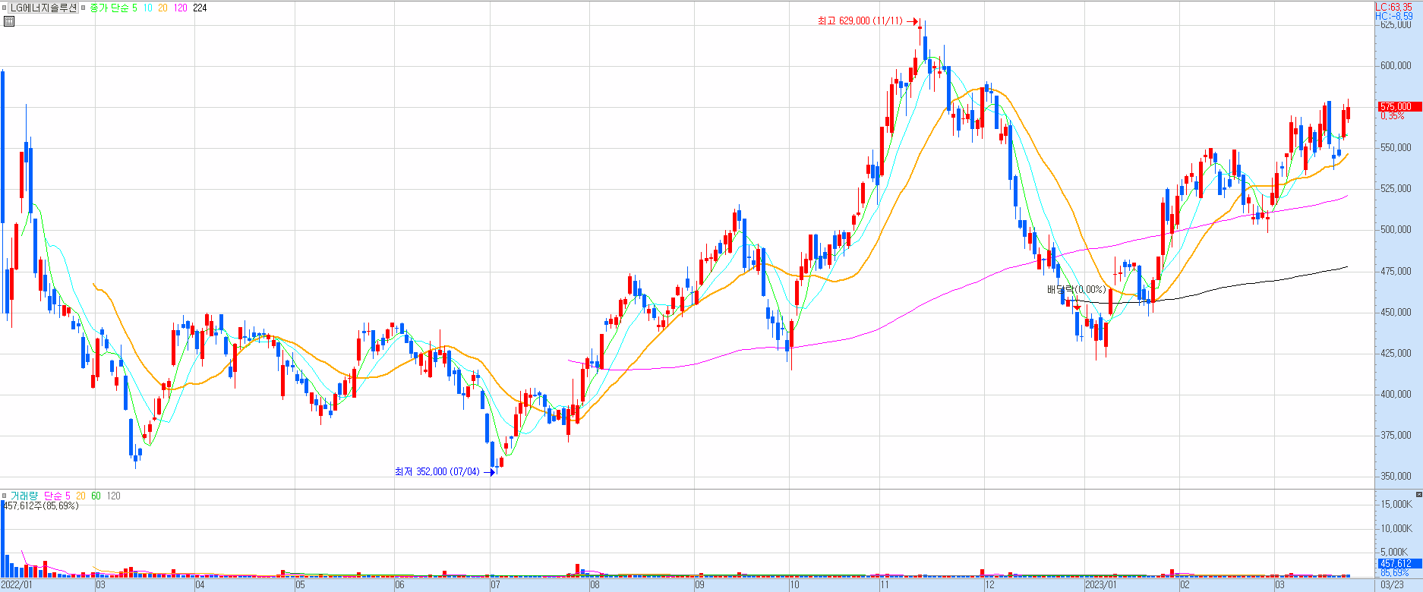Select the orange volume 20 average label
1423x592 pixels.
(80, 496)
